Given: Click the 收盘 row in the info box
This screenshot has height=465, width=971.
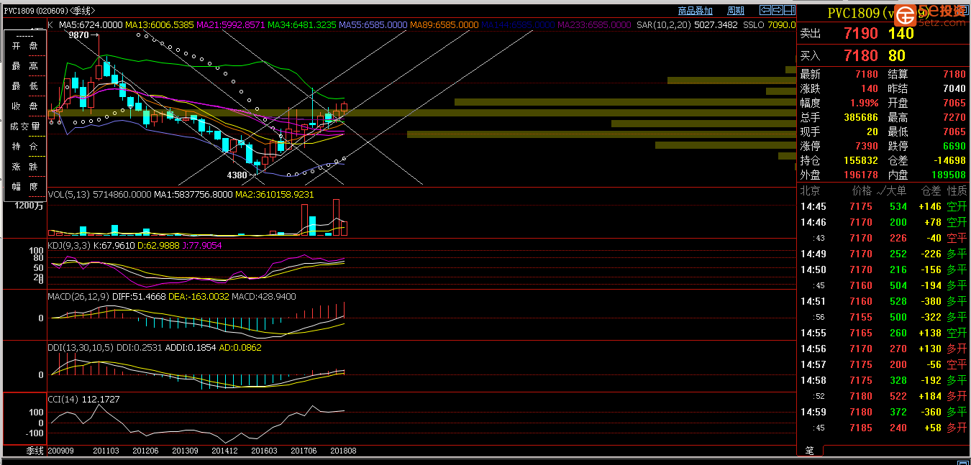Looking at the screenshot, I should pyautogui.click(x=24, y=106).
